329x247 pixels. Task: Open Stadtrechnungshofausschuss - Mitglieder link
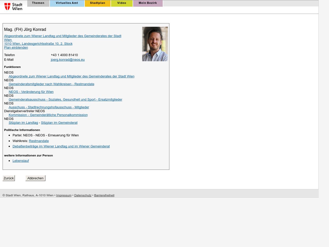(49, 107)
